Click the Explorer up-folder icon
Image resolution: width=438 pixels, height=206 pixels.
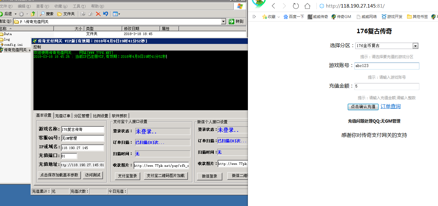(33, 14)
